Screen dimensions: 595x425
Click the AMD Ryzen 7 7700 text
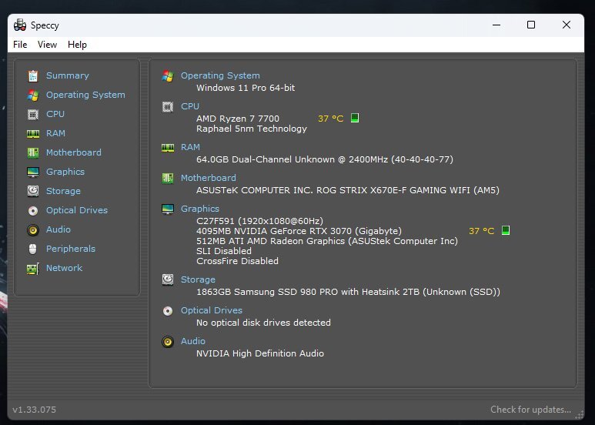coord(238,119)
